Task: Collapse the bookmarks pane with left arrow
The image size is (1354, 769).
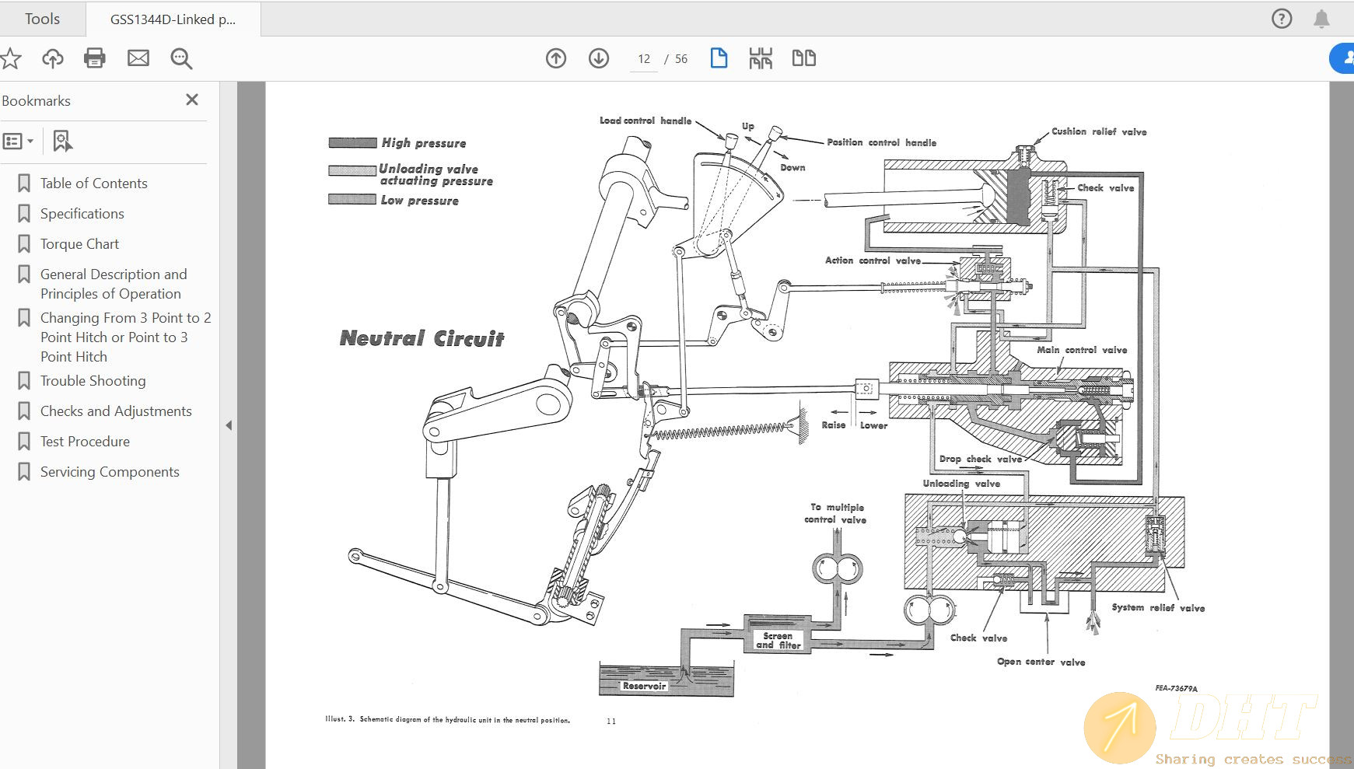Action: 229,425
